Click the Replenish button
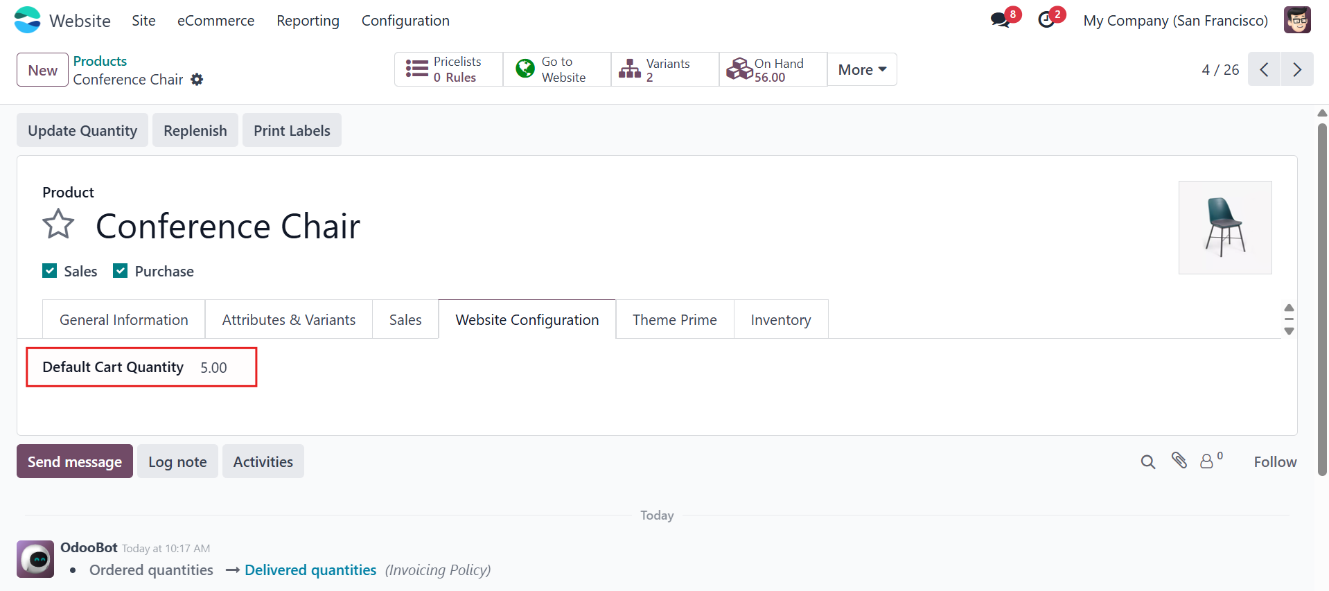The height and width of the screenshot is (591, 1329). tap(195, 130)
